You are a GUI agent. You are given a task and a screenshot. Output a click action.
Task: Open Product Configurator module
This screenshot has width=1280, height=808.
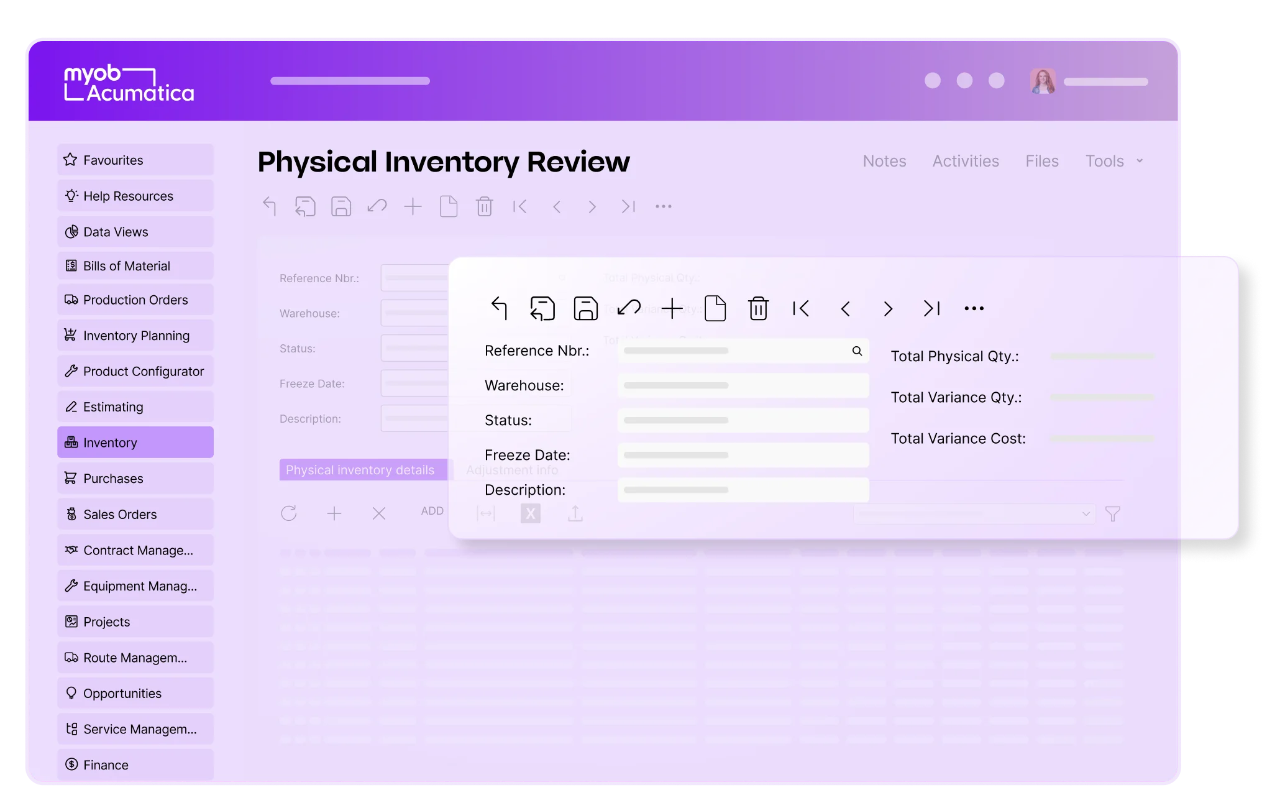coord(135,371)
